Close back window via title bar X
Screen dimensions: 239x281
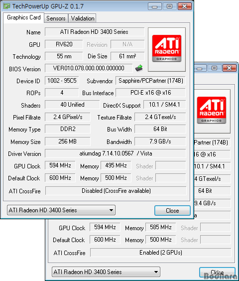230,68
